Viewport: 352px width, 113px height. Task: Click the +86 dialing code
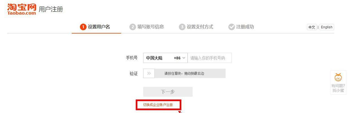tap(177, 58)
